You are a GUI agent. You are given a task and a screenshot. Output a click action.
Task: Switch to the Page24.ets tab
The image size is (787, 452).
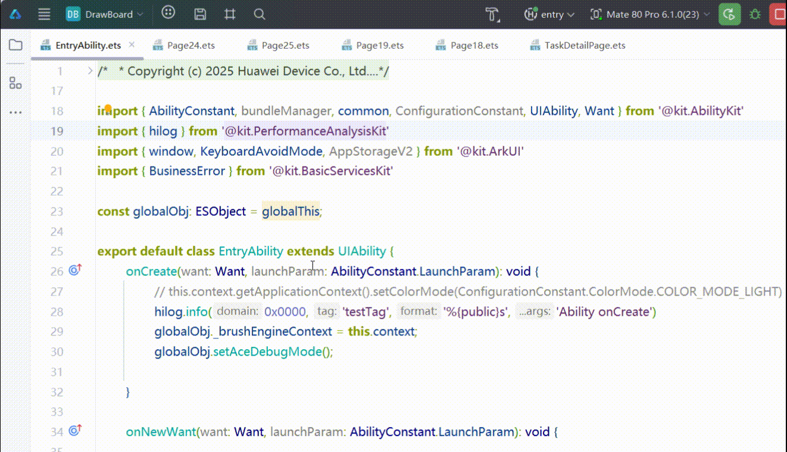click(x=184, y=45)
